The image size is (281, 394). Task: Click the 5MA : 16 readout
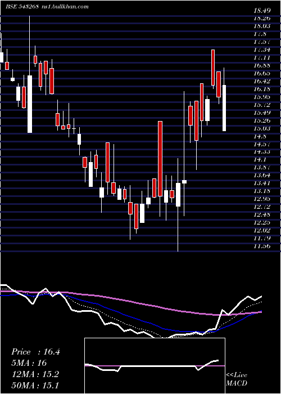(x=29, y=363)
